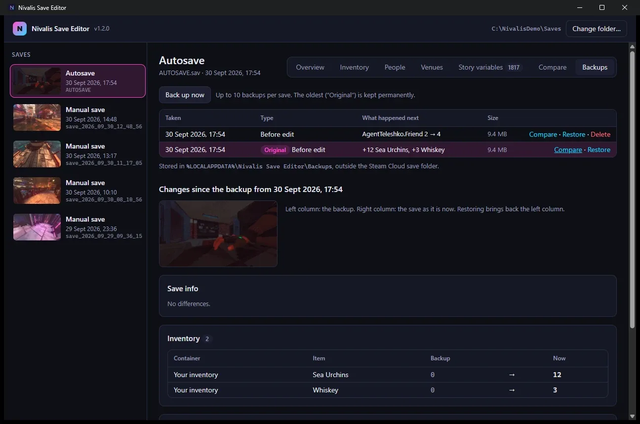Click the "Whiskey" item cell in the Inventory table
Viewport: 640px width, 424px height.
pos(325,390)
